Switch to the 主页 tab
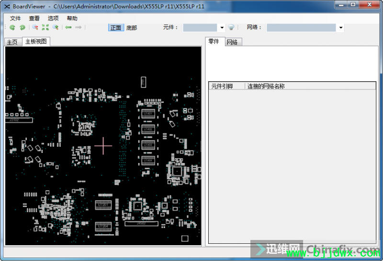Viewport: 383px width, 261px height. (12, 42)
